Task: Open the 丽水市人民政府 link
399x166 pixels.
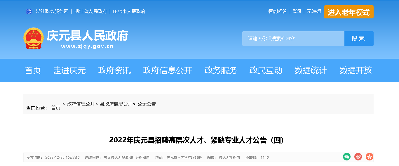Action: [x=129, y=11]
